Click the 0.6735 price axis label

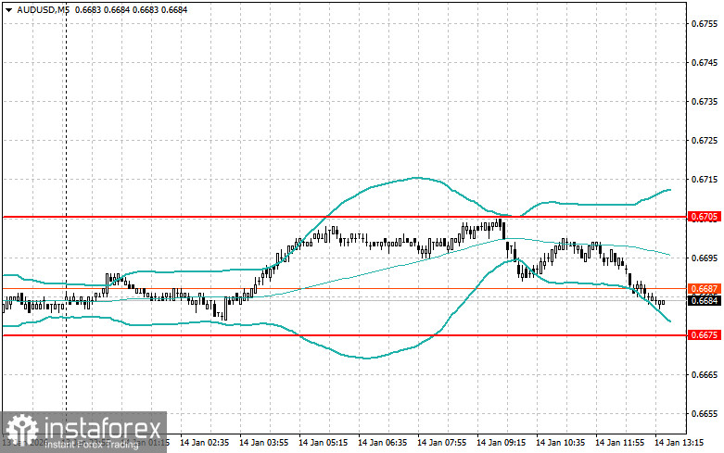(705, 102)
